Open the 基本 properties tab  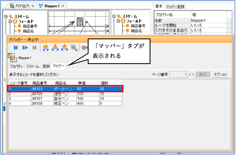159,6
